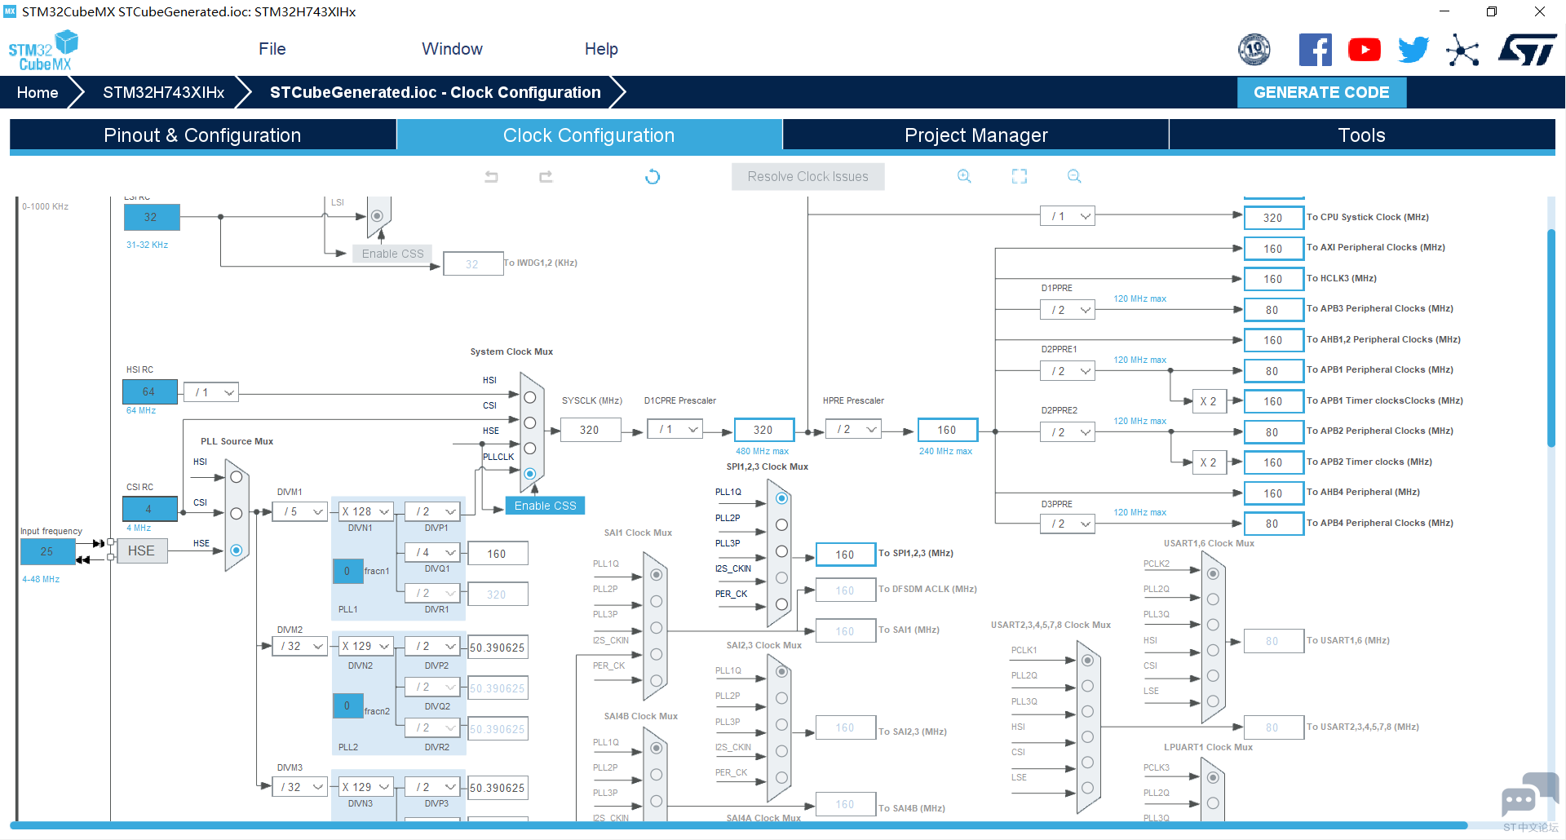Click the GENERATE CODE button
Screen dimensions: 1566x840
coord(1321,92)
